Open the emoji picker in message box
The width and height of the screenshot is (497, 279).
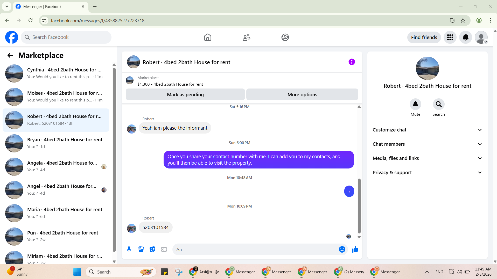(x=342, y=249)
